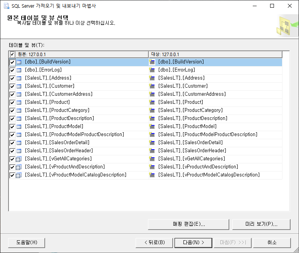This screenshot has height=253, width=299.
Task: Click source table icon for [SalesLT].[ProductModel]
Action: click(x=19, y=126)
